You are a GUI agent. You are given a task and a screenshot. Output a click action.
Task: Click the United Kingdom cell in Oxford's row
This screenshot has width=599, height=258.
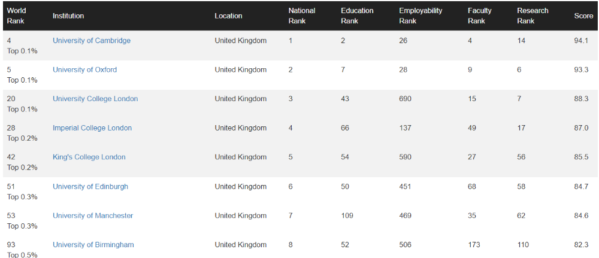click(241, 69)
